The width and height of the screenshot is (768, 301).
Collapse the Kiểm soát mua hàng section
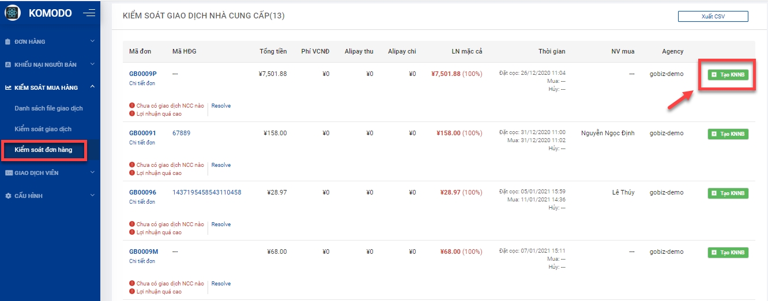click(92, 87)
